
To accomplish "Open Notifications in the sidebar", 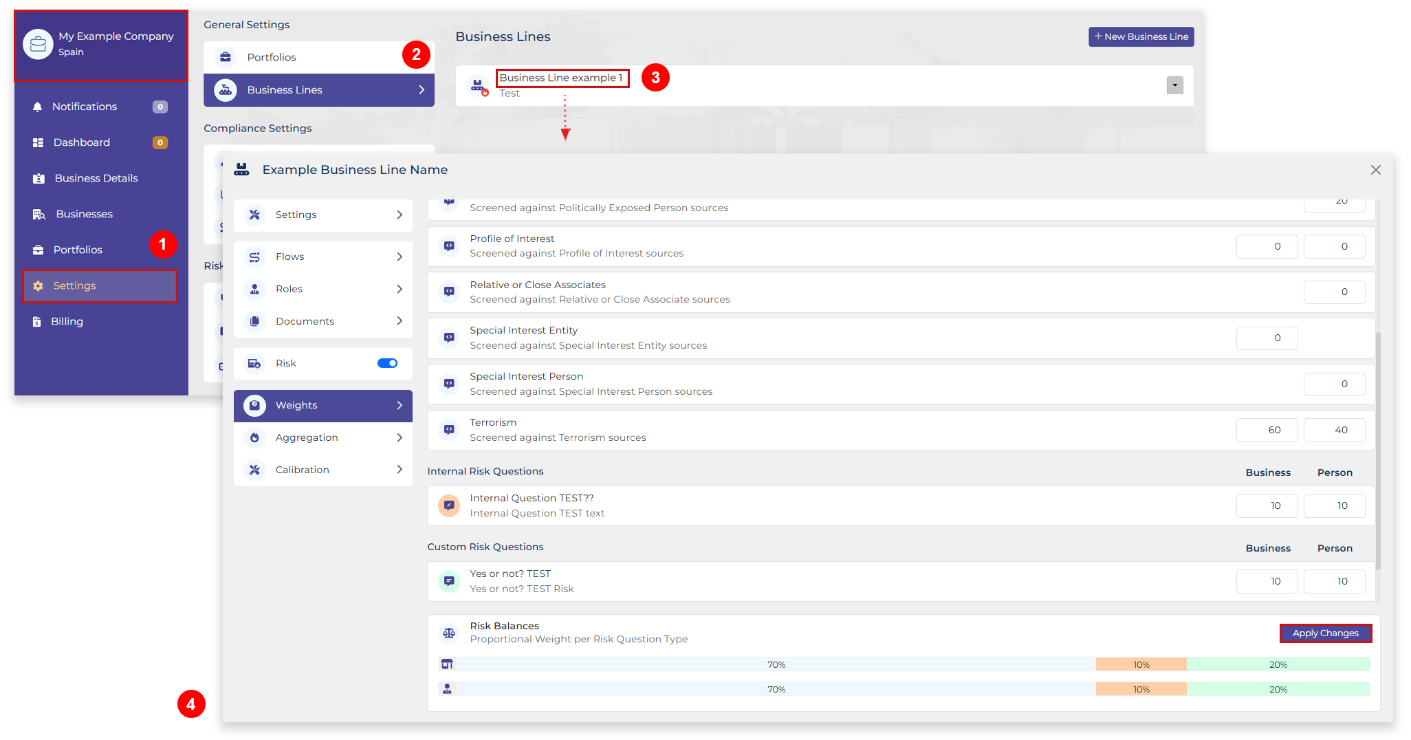I will (x=100, y=107).
